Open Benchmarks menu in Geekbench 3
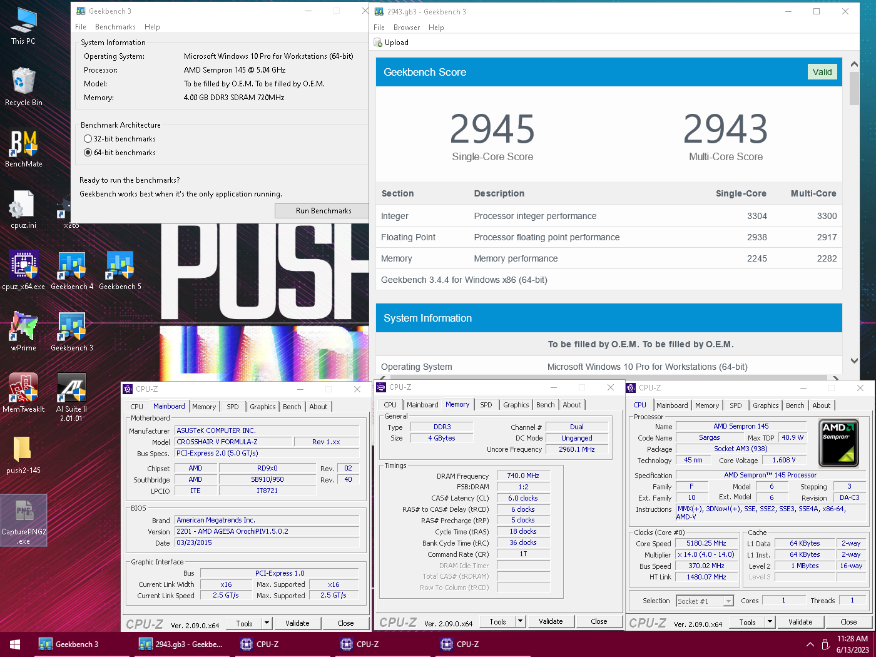Image resolution: width=876 pixels, height=657 pixels. click(115, 27)
